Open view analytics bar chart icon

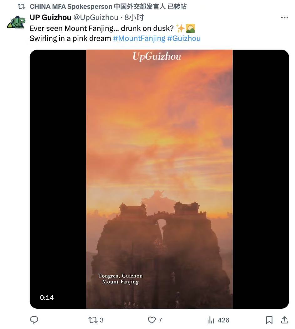tap(210, 320)
